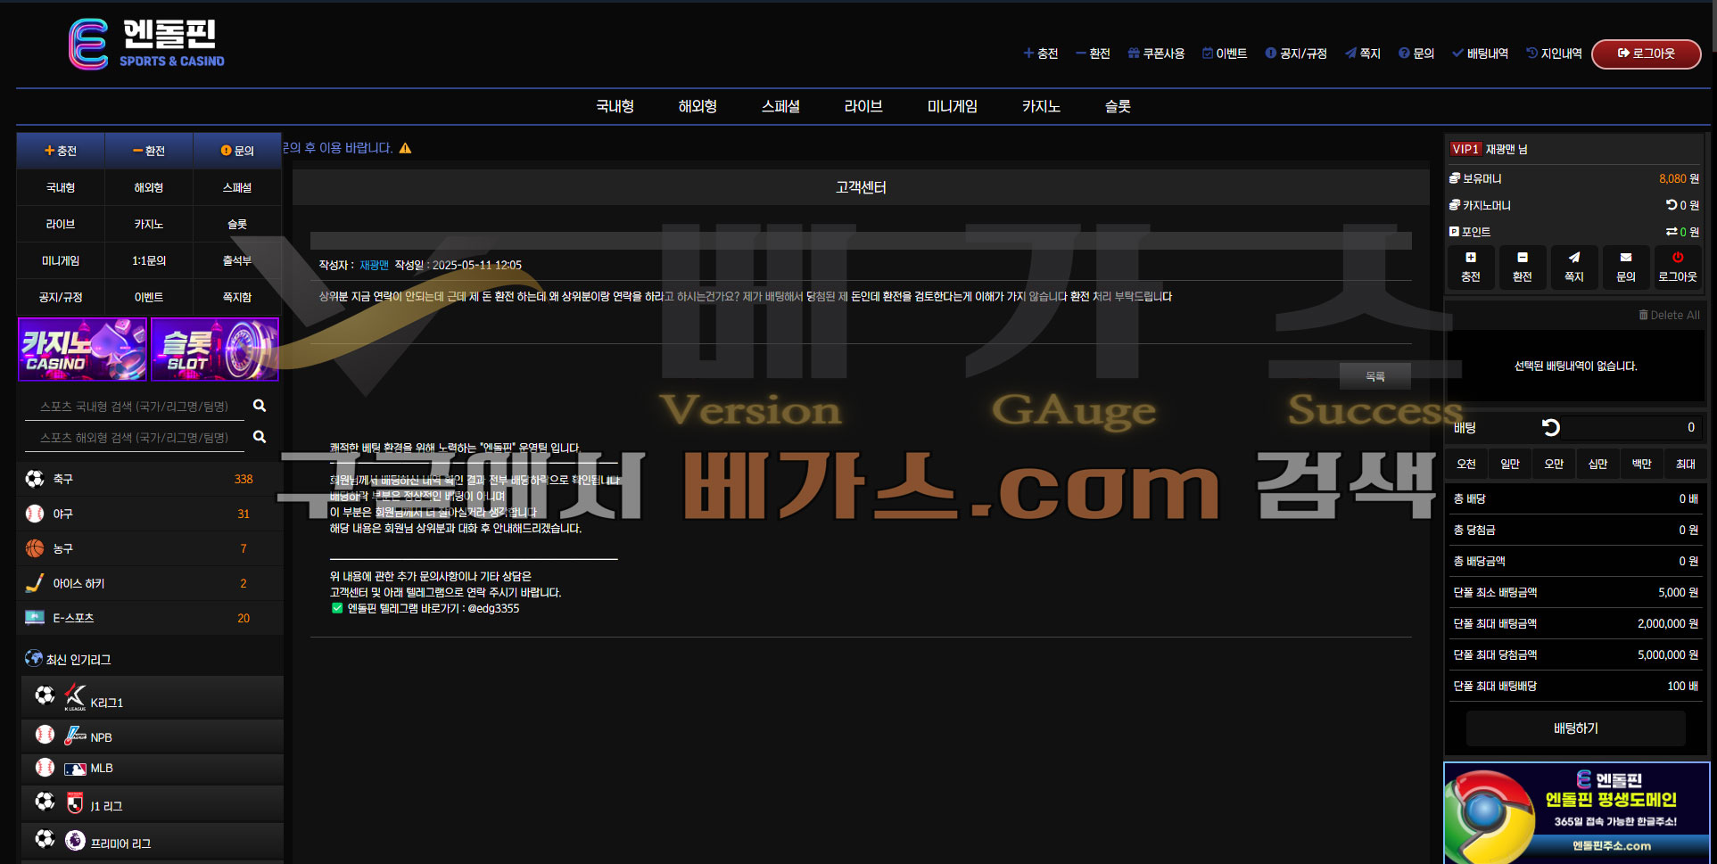Click 충전 icon in user panel

pyautogui.click(x=1470, y=267)
